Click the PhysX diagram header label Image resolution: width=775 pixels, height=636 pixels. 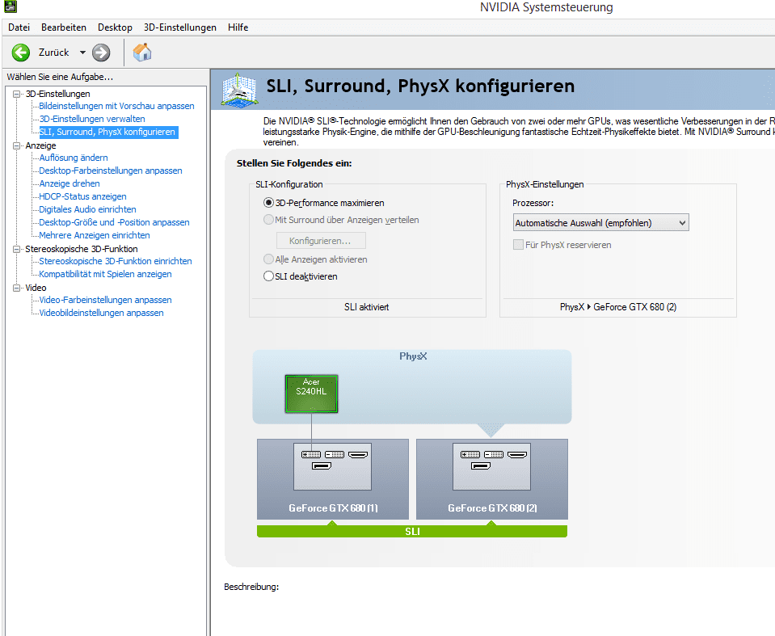(413, 356)
